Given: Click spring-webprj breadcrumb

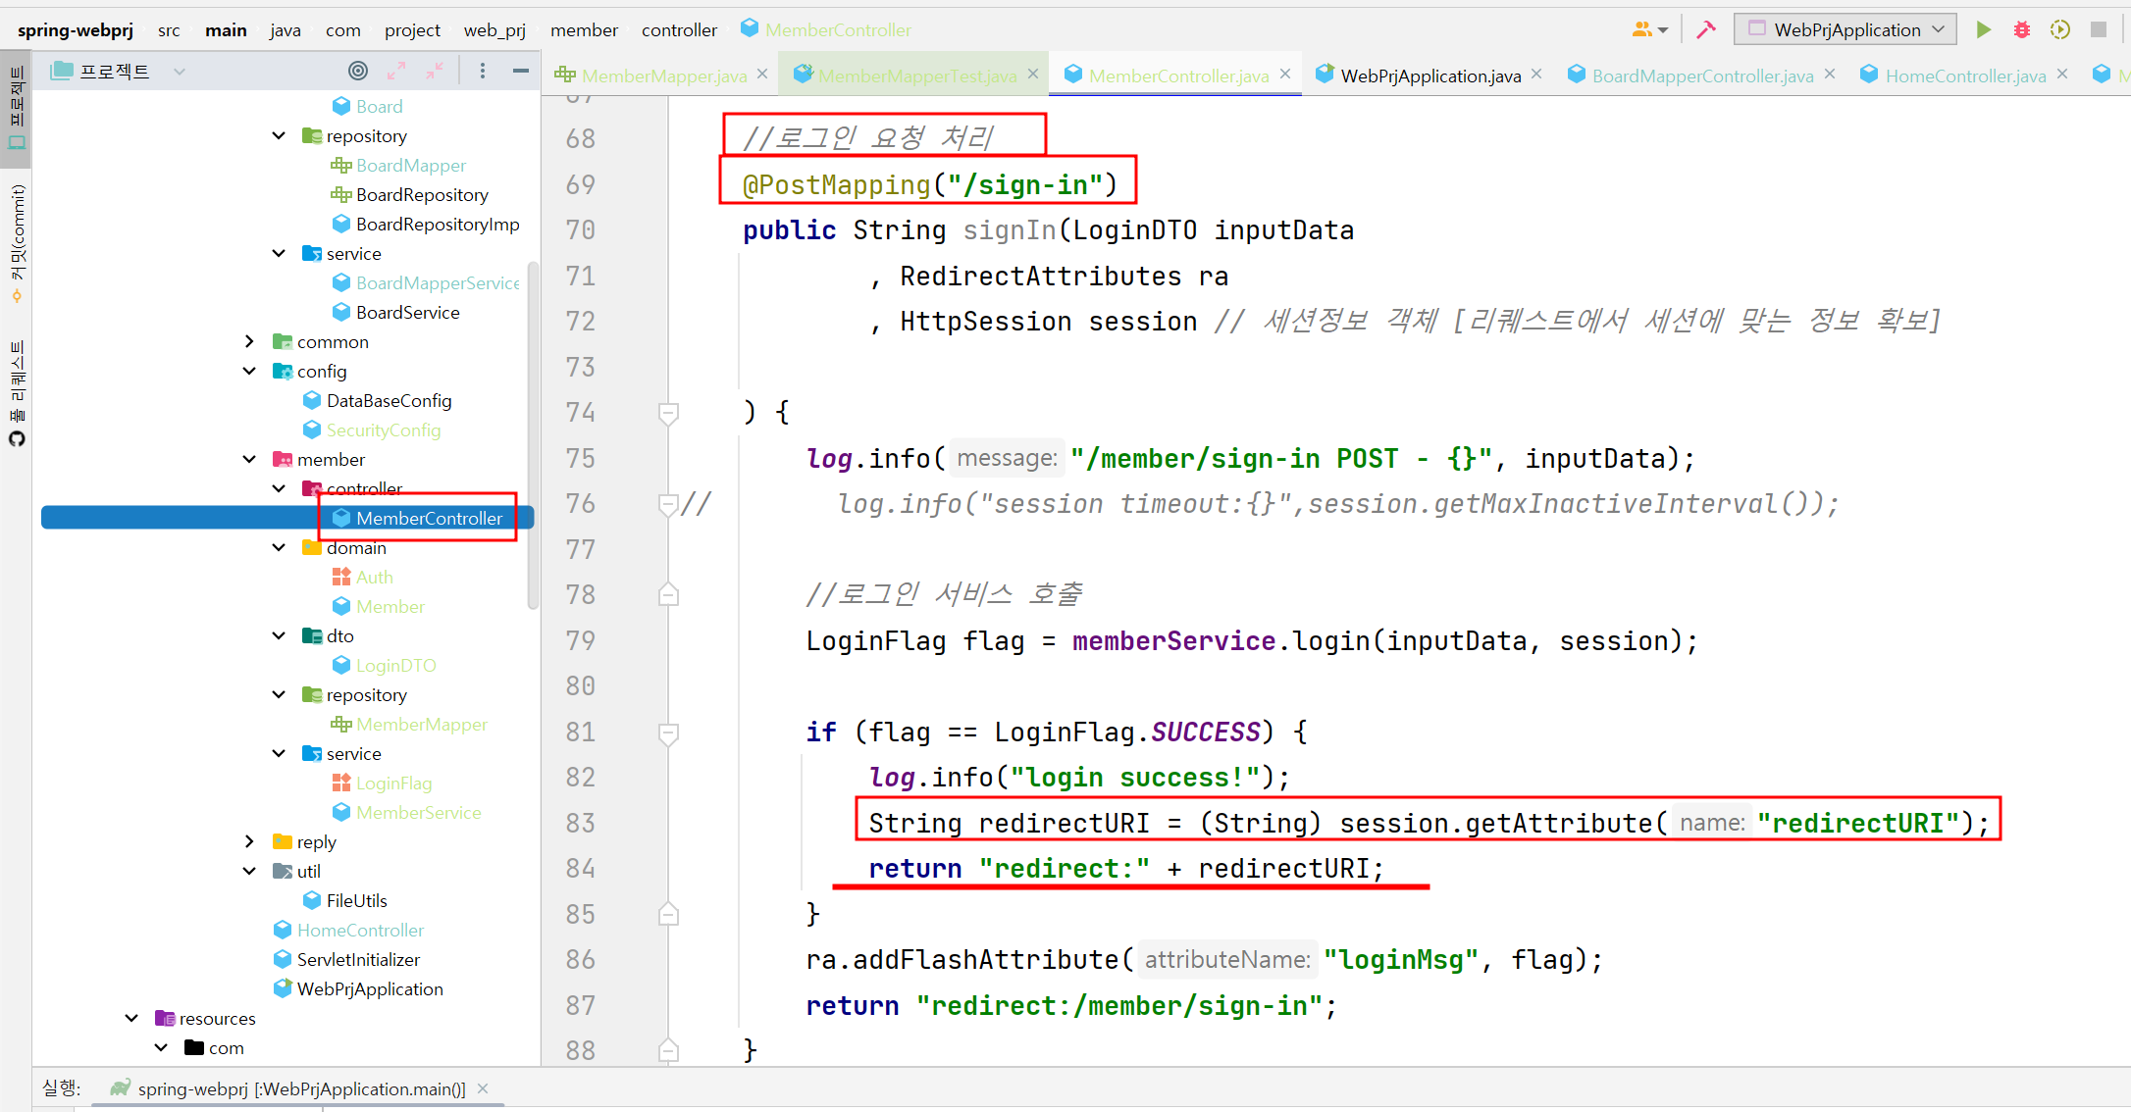Looking at the screenshot, I should 76,29.
